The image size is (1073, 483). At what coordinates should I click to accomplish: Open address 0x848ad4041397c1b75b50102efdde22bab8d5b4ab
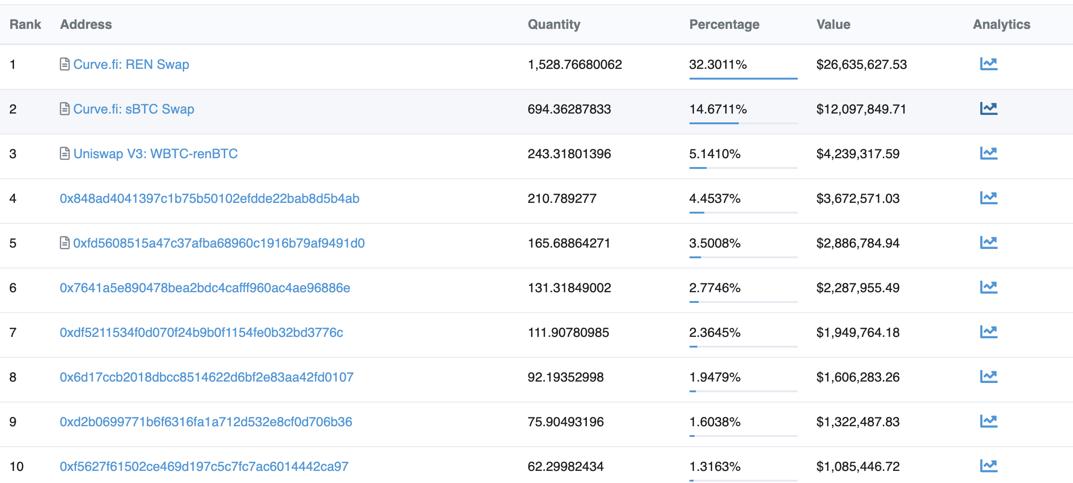[x=209, y=198]
